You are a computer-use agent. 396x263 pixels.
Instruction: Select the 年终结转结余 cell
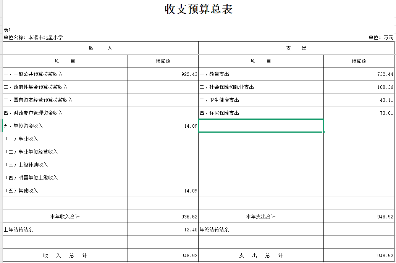click(261, 229)
